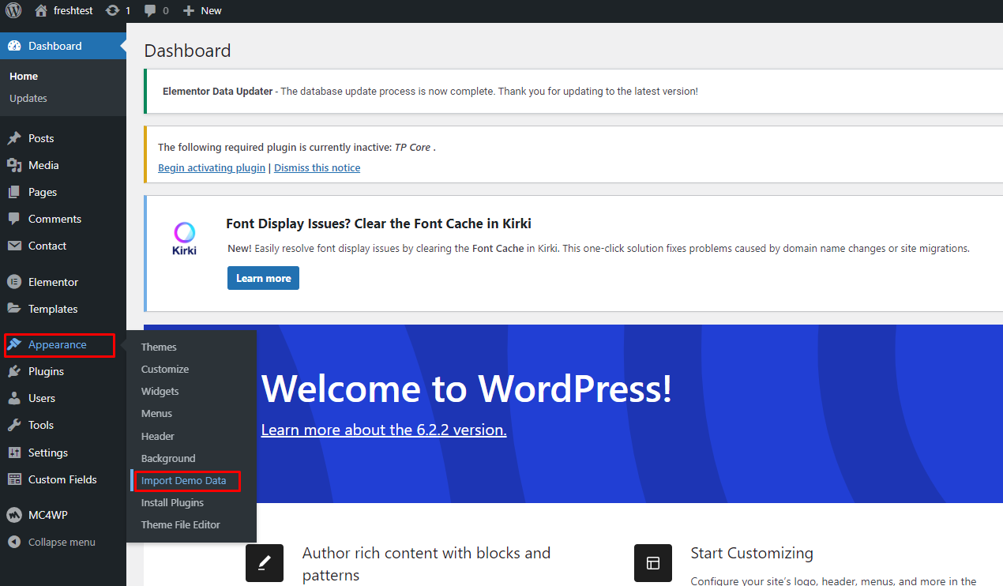
Task: Open the Comments menu in sidebar
Action: (63, 219)
